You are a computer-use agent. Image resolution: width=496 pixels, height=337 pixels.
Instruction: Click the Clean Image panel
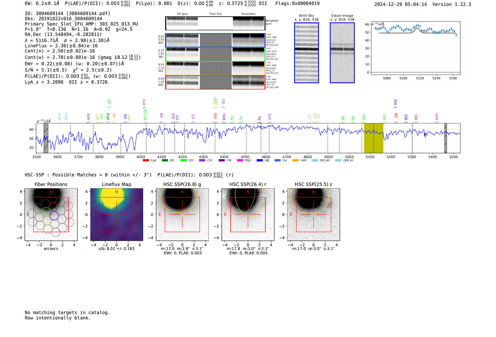pos(342,53)
